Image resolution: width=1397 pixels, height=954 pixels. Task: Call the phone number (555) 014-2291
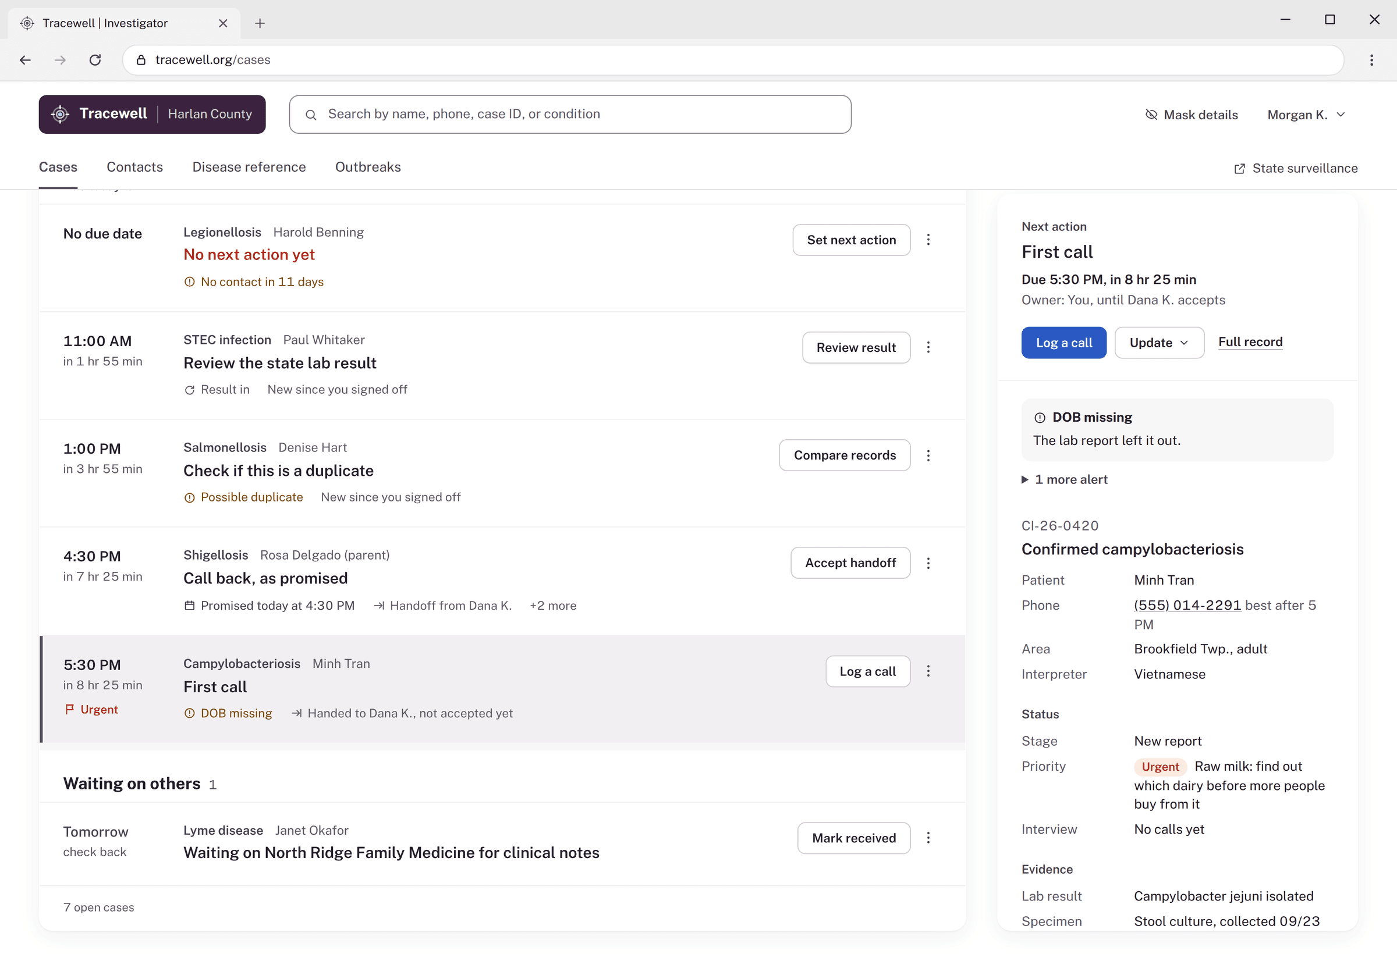pos(1187,605)
